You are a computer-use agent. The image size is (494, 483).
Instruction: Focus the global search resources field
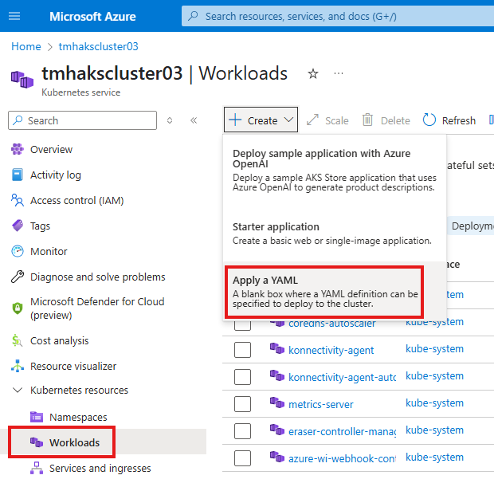pyautogui.click(x=338, y=16)
